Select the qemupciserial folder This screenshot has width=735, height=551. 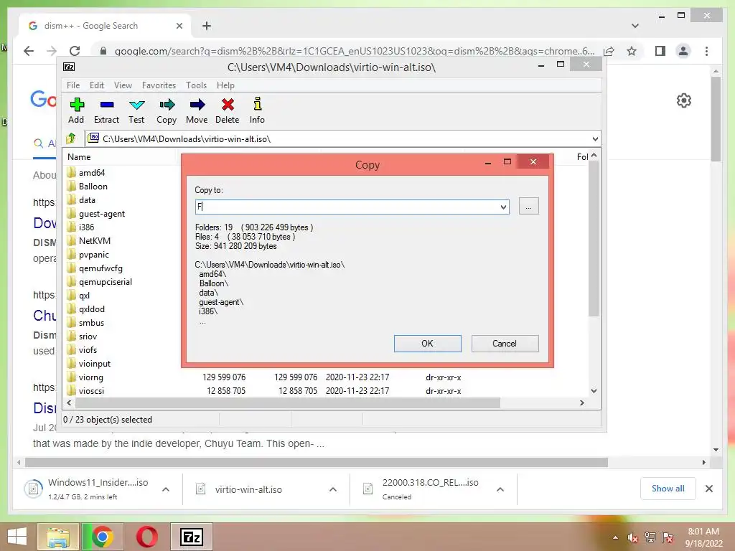pyautogui.click(x=106, y=282)
